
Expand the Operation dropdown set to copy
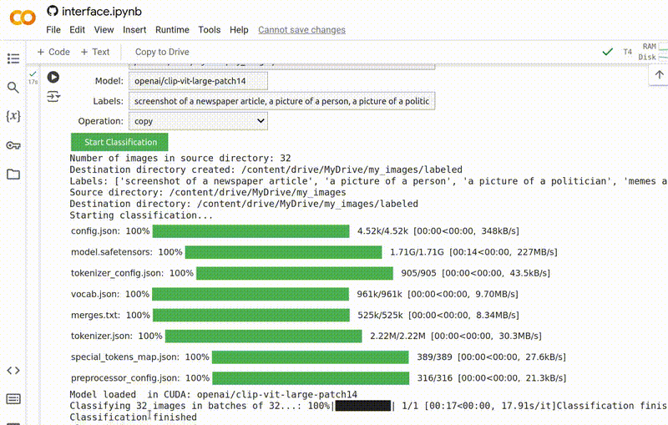(198, 121)
